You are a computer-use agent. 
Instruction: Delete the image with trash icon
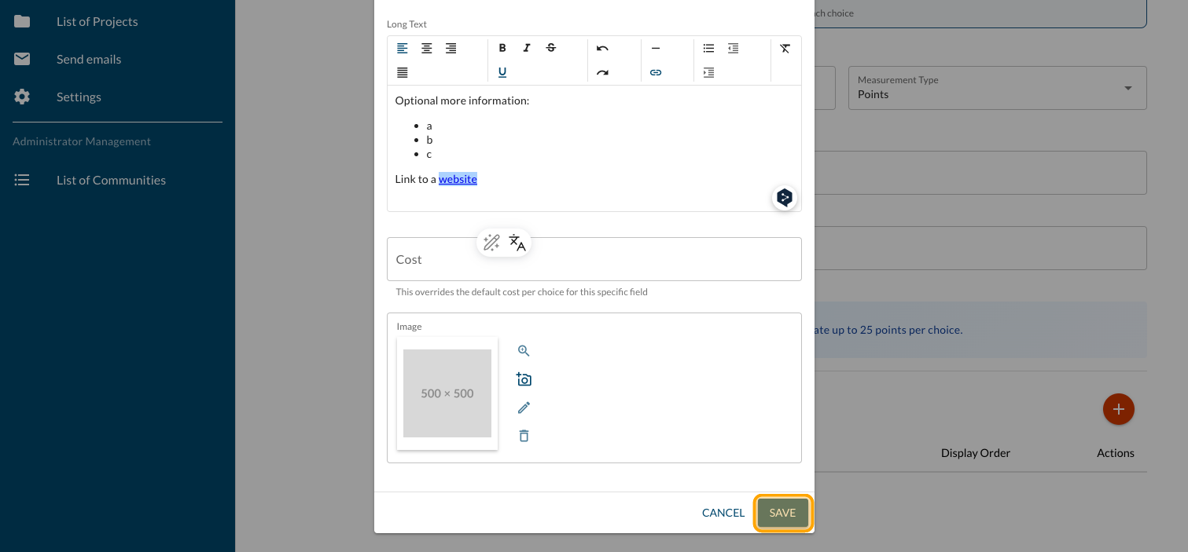524,436
